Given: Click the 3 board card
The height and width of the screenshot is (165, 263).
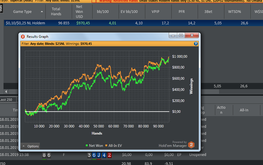Looking at the screenshot, I should (89, 155).
